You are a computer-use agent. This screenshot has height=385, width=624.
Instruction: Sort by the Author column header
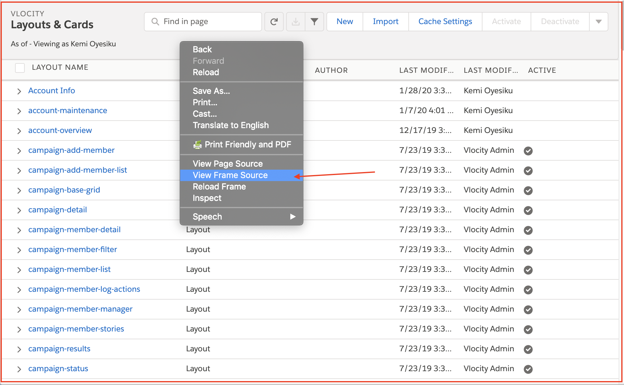[331, 70]
